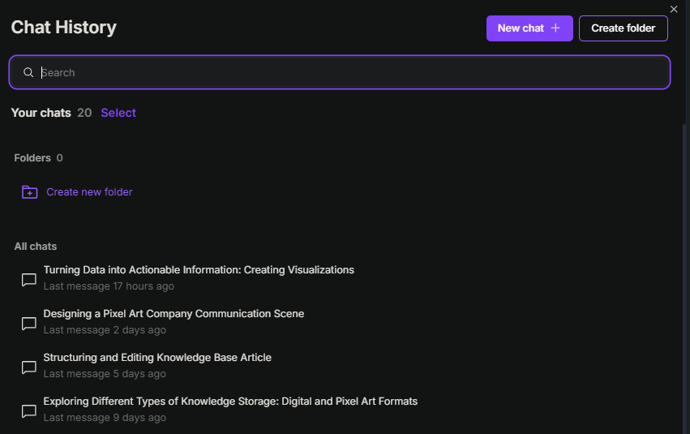Click chat icon next to Knowledge Base Article

click(x=29, y=367)
